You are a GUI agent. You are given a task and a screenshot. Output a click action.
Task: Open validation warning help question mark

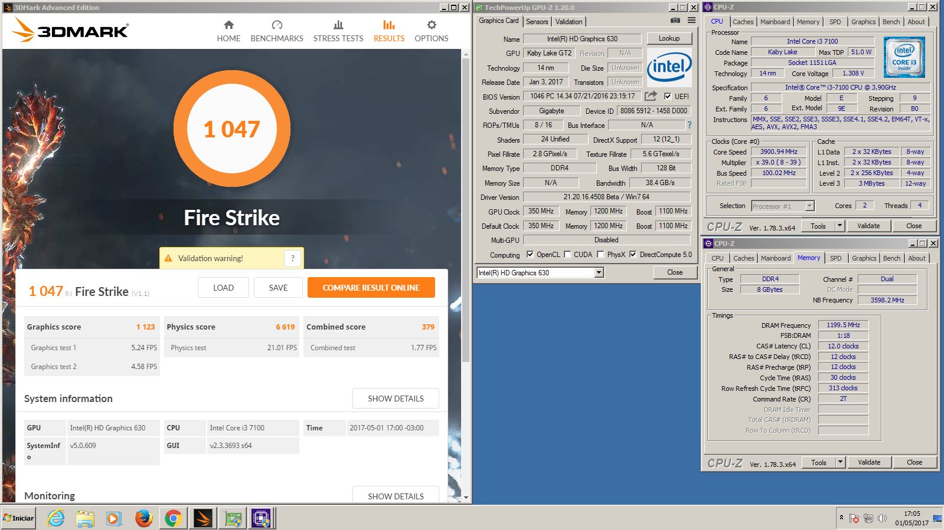[293, 258]
